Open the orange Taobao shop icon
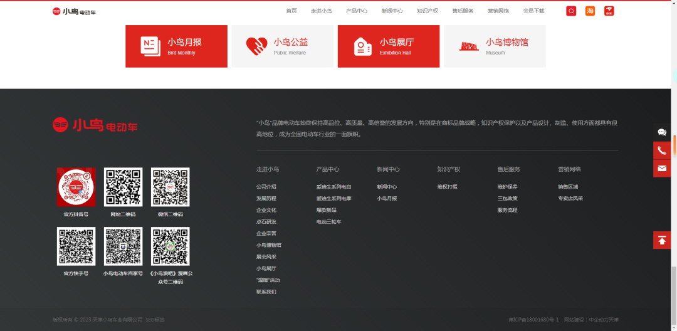Image resolution: width=677 pixels, height=331 pixels. click(590, 11)
